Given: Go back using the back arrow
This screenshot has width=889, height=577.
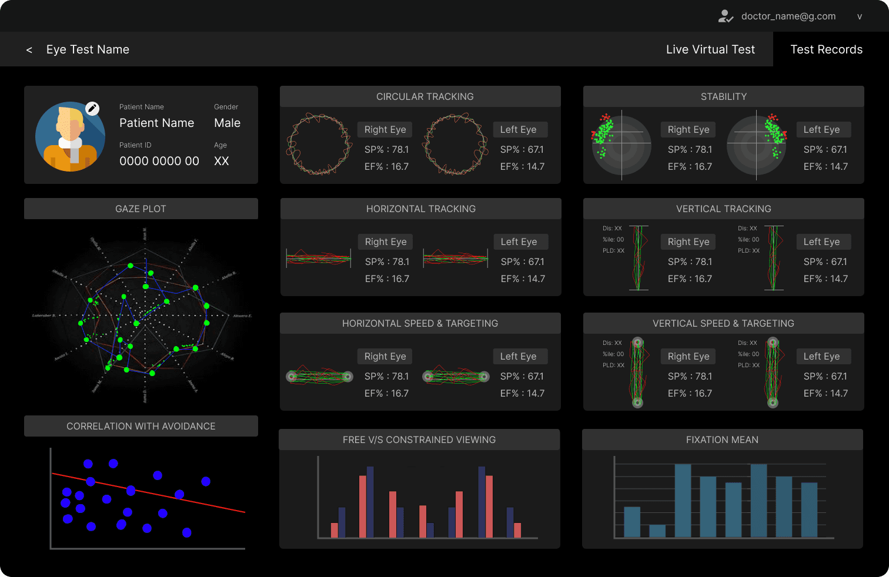Looking at the screenshot, I should pyautogui.click(x=29, y=50).
